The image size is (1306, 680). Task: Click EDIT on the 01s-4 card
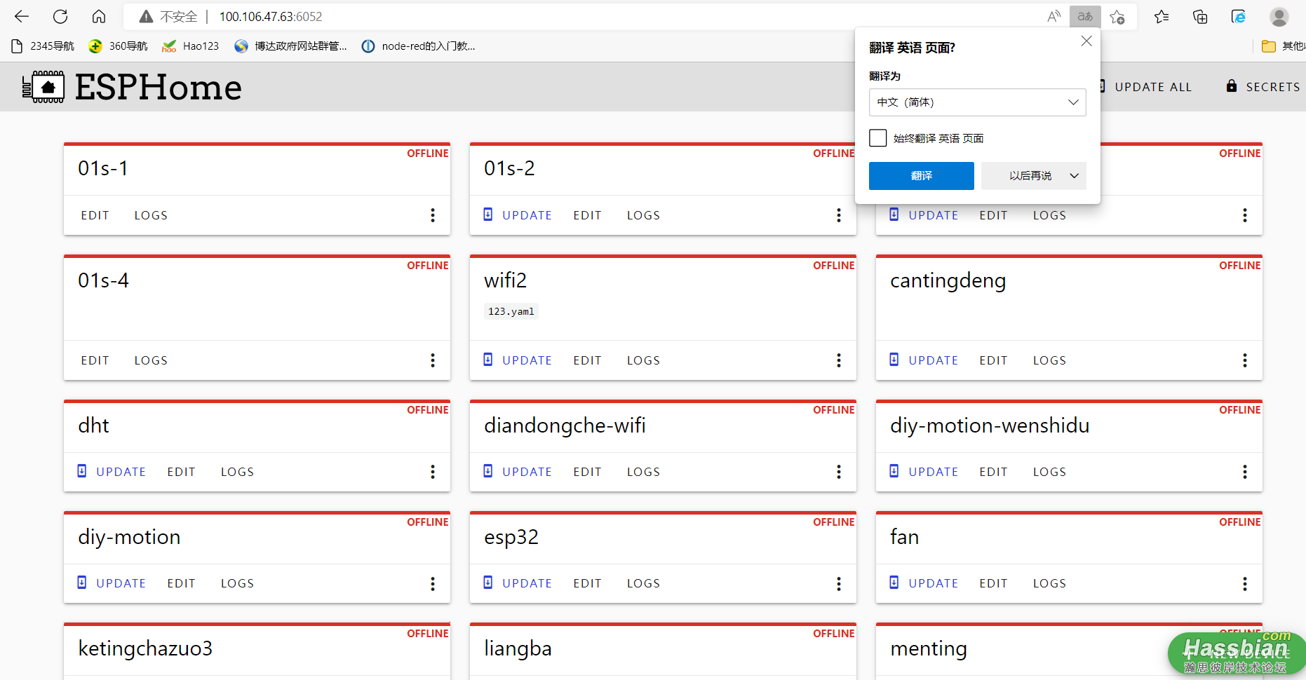click(x=95, y=360)
